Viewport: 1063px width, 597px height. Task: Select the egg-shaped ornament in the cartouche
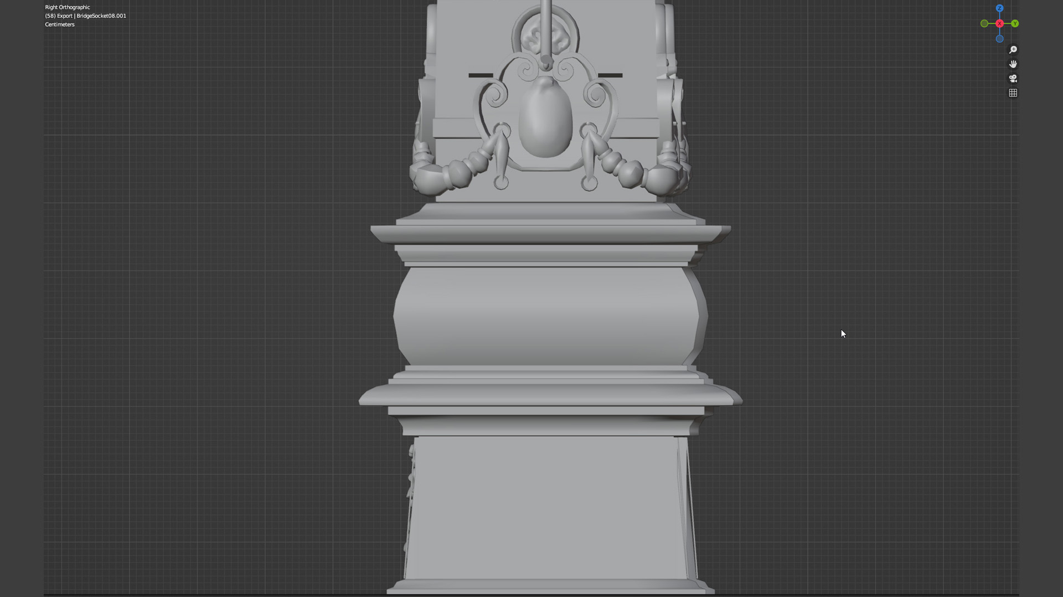[545, 119]
